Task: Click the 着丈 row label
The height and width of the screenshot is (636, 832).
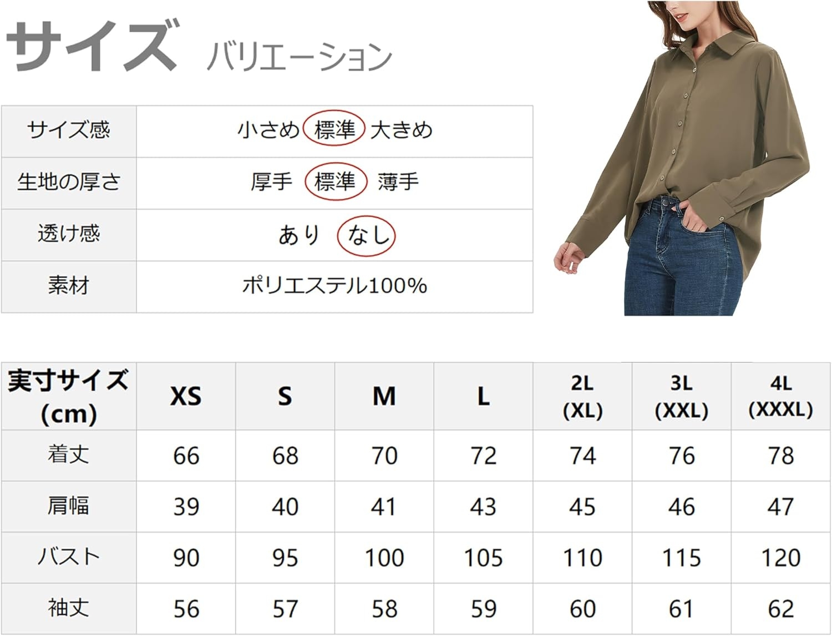Action: pyautogui.click(x=69, y=455)
